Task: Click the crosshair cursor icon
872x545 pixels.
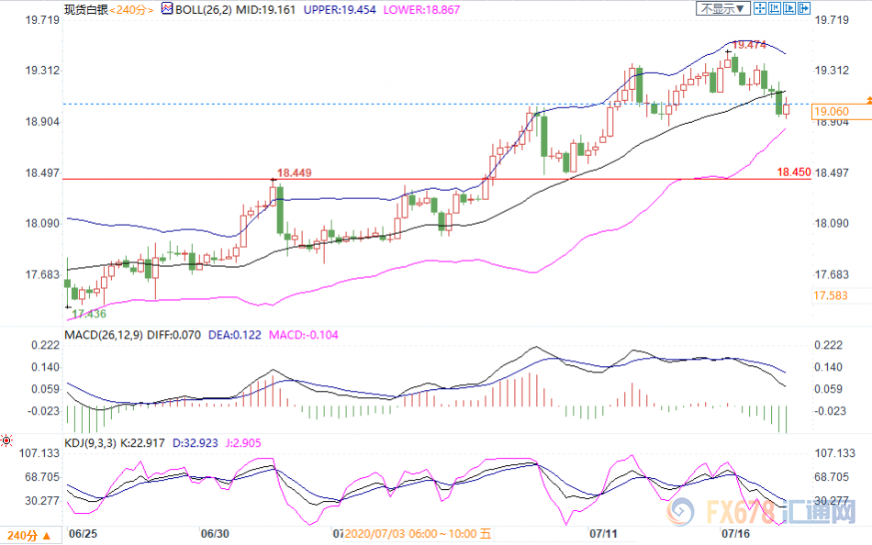Action: (760, 8)
